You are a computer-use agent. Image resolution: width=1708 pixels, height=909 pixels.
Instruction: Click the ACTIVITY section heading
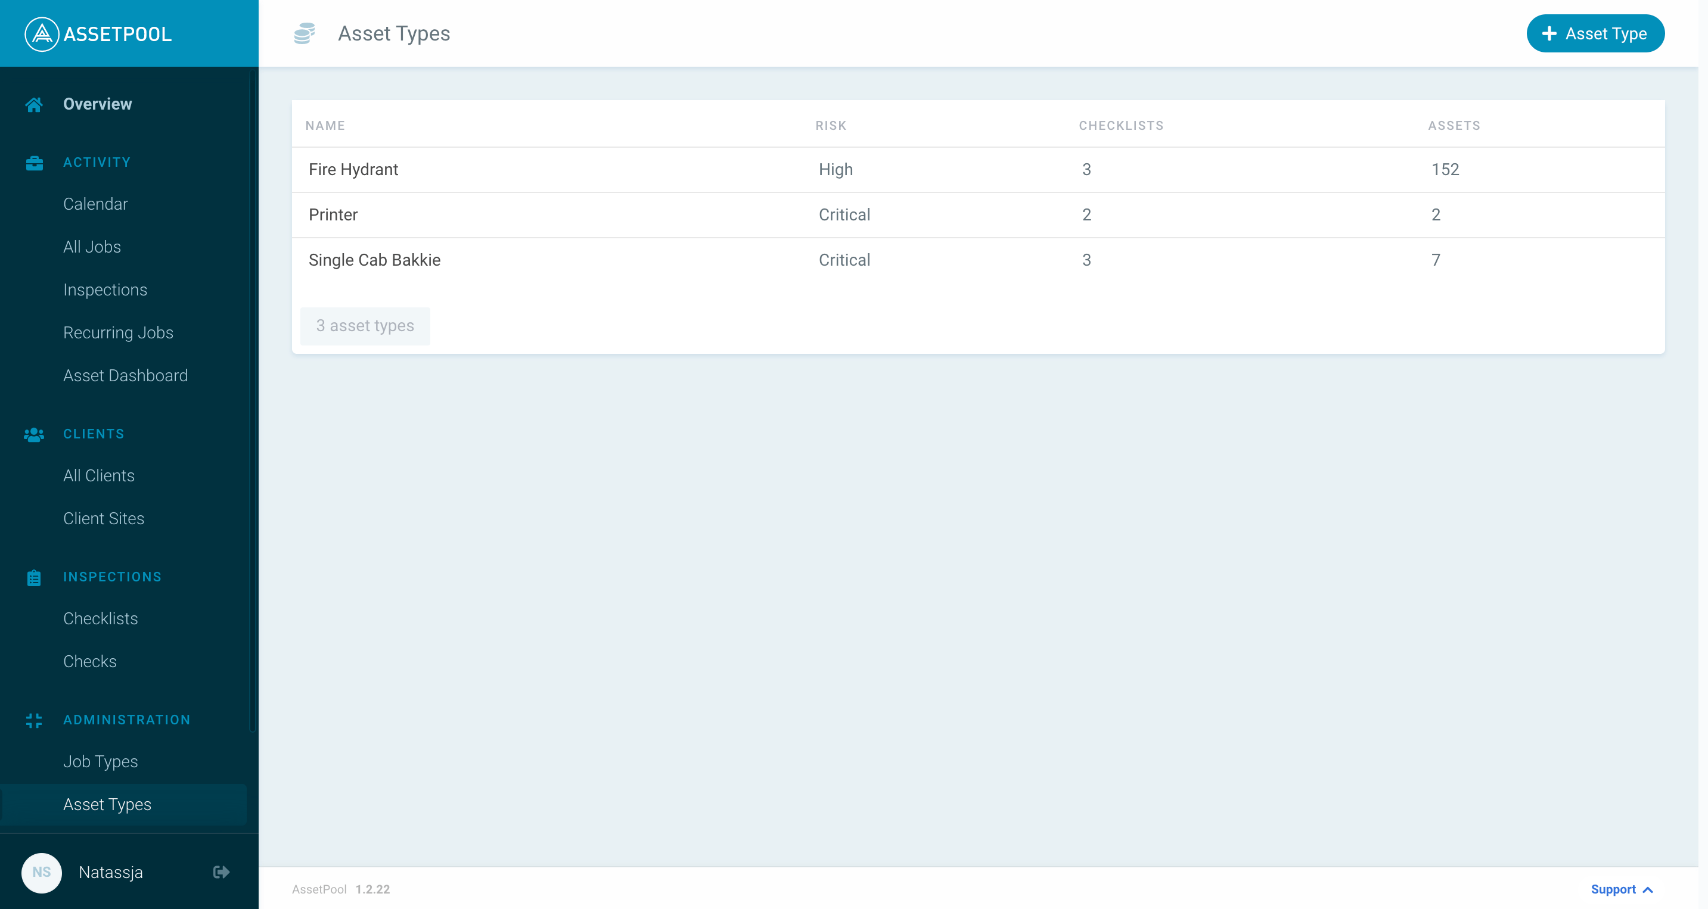(x=97, y=162)
